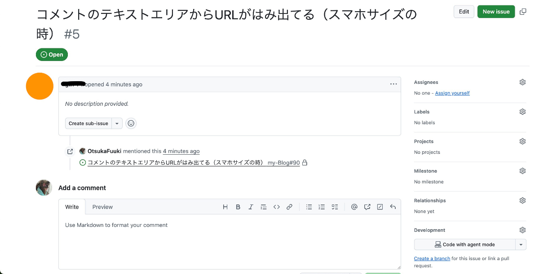Open the Assignees gear settings
Viewport: 539px width, 274px height.
click(522, 83)
